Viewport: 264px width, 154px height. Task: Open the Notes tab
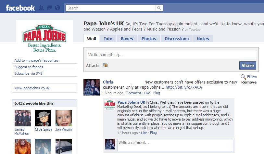(203, 39)
